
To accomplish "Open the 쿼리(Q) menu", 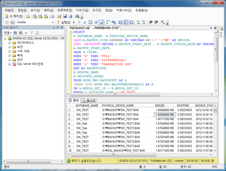I will [48, 10].
